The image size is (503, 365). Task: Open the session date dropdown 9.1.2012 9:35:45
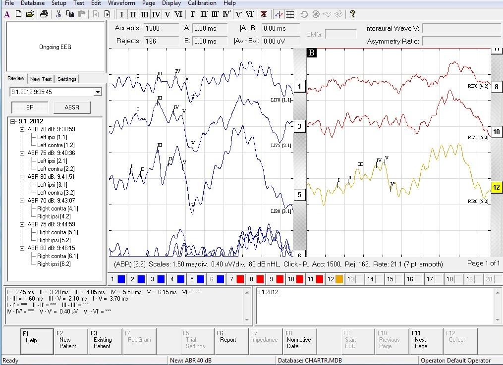click(x=98, y=92)
